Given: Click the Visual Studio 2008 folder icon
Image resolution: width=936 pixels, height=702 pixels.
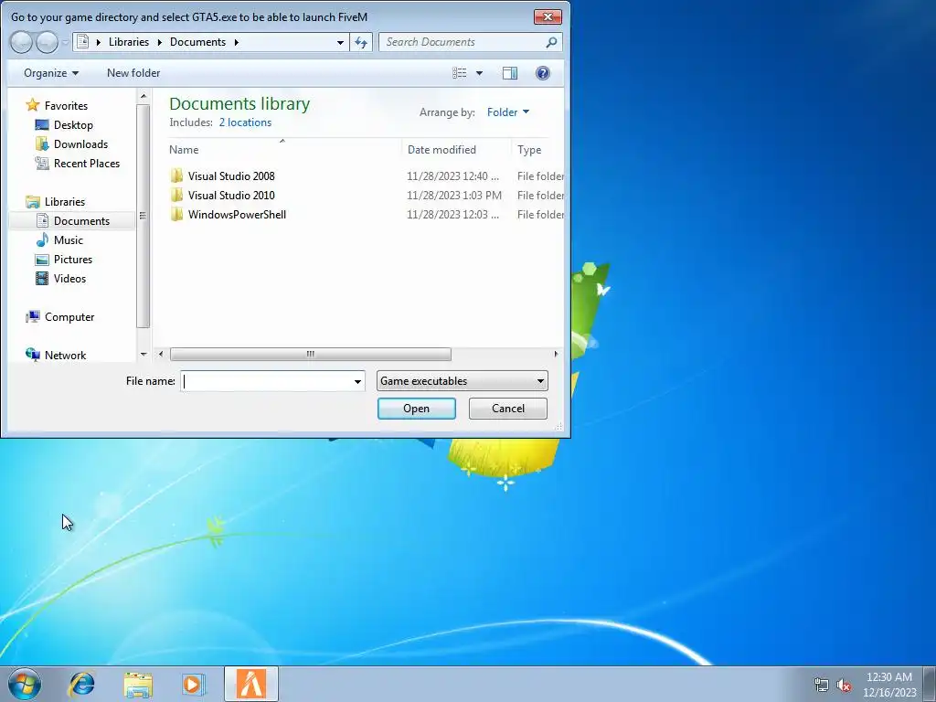Looking at the screenshot, I should pos(176,175).
